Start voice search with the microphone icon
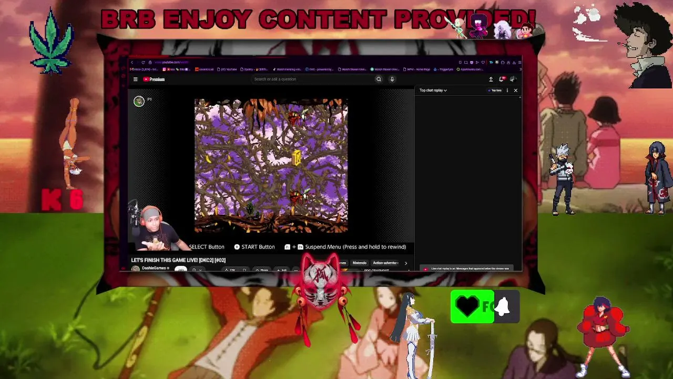 click(392, 79)
